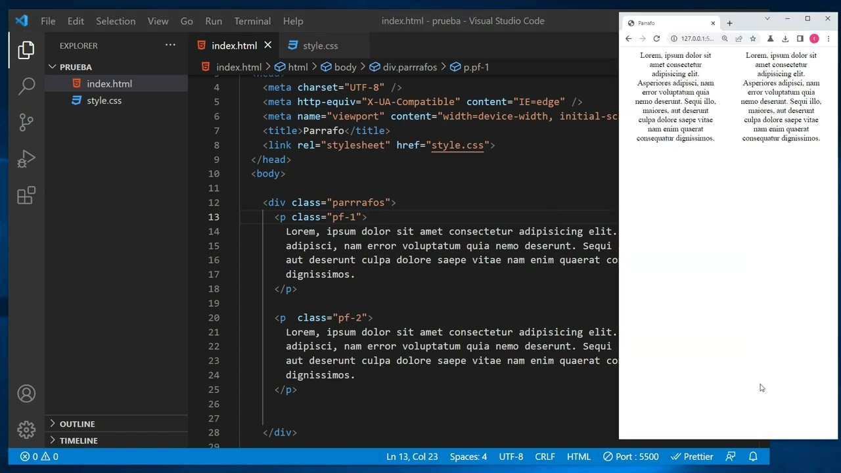Viewport: 841px width, 473px height.
Task: Click the body breadcrumb item
Action: pos(338,67)
